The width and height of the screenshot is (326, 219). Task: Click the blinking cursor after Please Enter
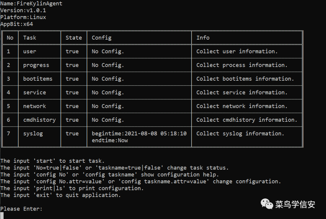click(x=2, y=215)
